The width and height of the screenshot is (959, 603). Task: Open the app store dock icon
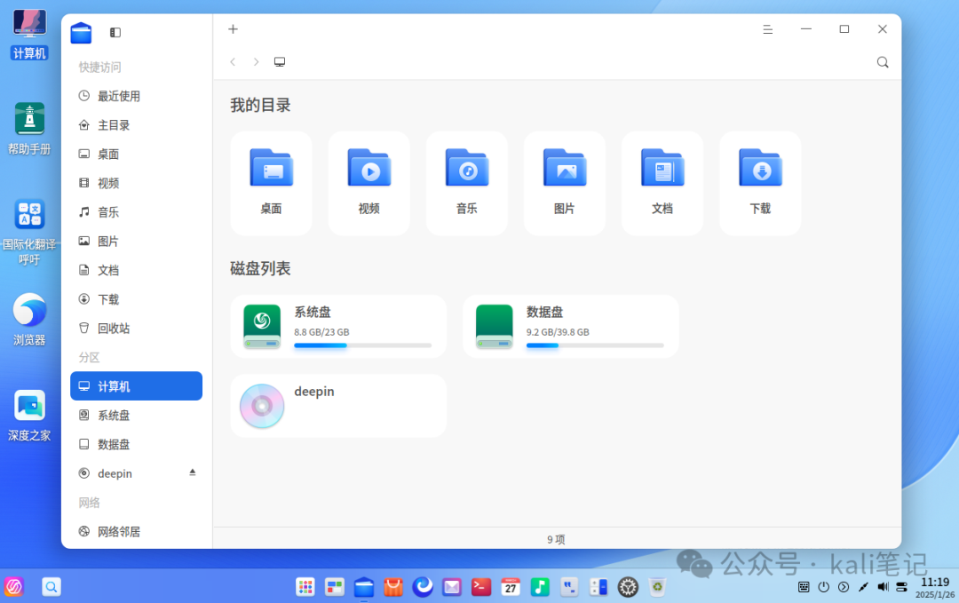393,587
